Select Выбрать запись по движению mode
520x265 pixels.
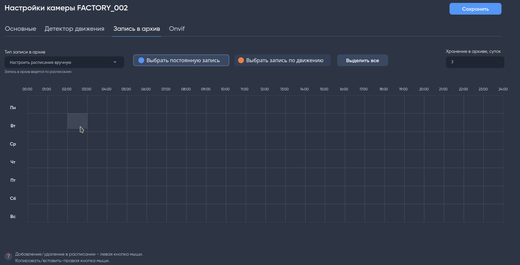(x=283, y=60)
